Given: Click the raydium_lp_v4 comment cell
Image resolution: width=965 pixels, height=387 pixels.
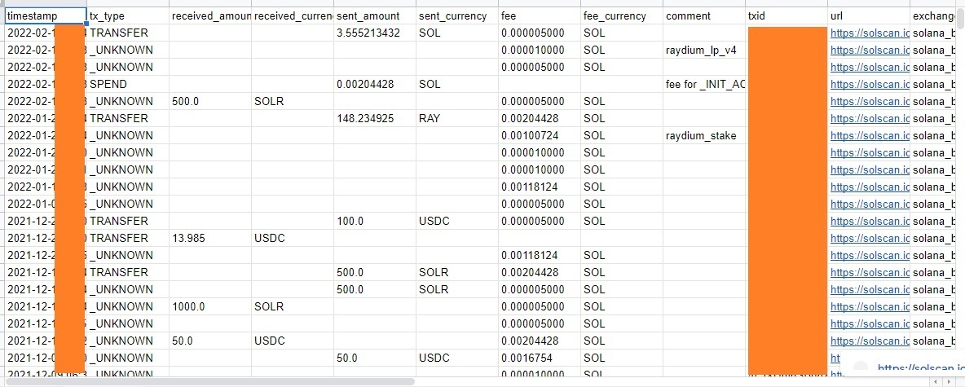Looking at the screenshot, I should pyautogui.click(x=705, y=50).
